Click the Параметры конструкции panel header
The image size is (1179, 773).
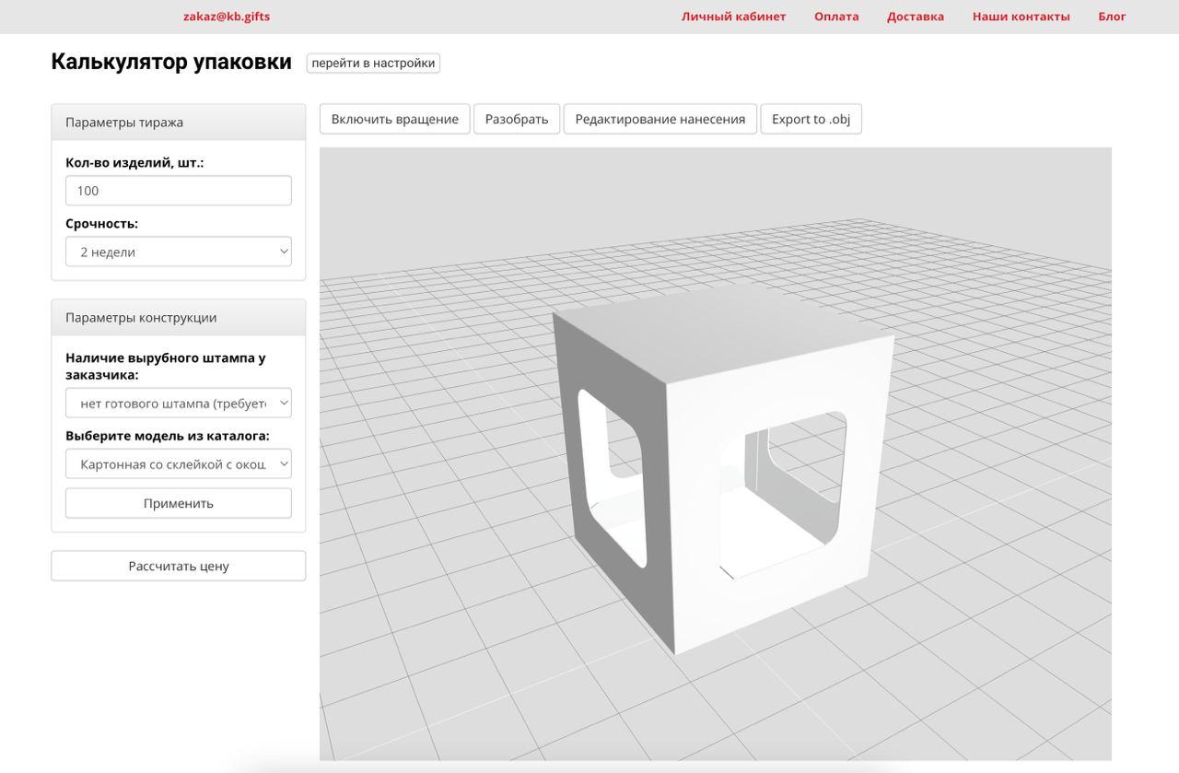(178, 318)
